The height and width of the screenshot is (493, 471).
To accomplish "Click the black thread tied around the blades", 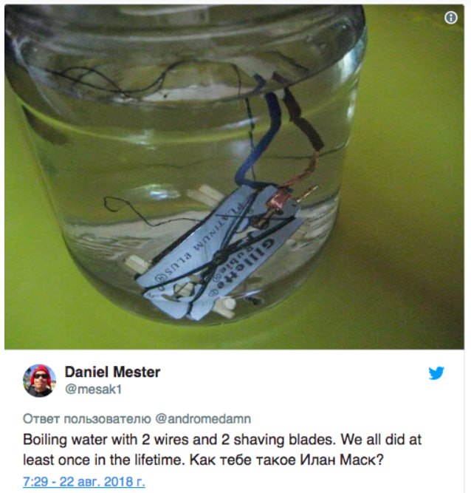I will tap(220, 259).
